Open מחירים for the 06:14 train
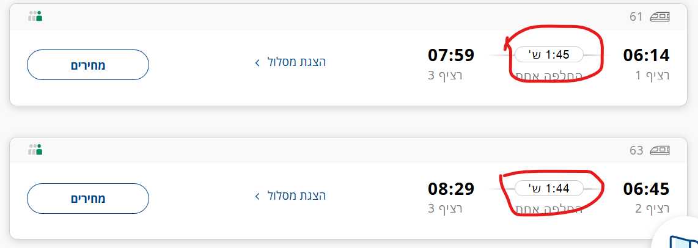The image size is (698, 248). tap(88, 65)
